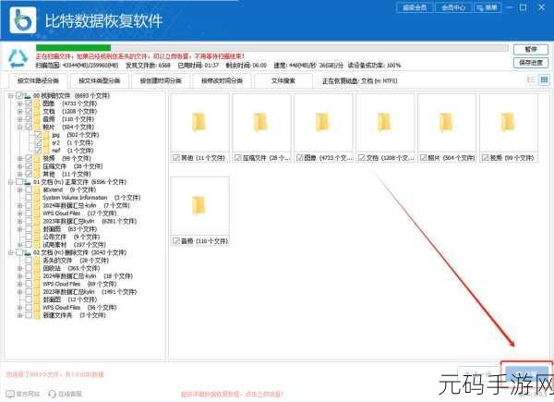Check the 02 删除文件 root checkbox
Screen dimensions: 554x402
19,252
